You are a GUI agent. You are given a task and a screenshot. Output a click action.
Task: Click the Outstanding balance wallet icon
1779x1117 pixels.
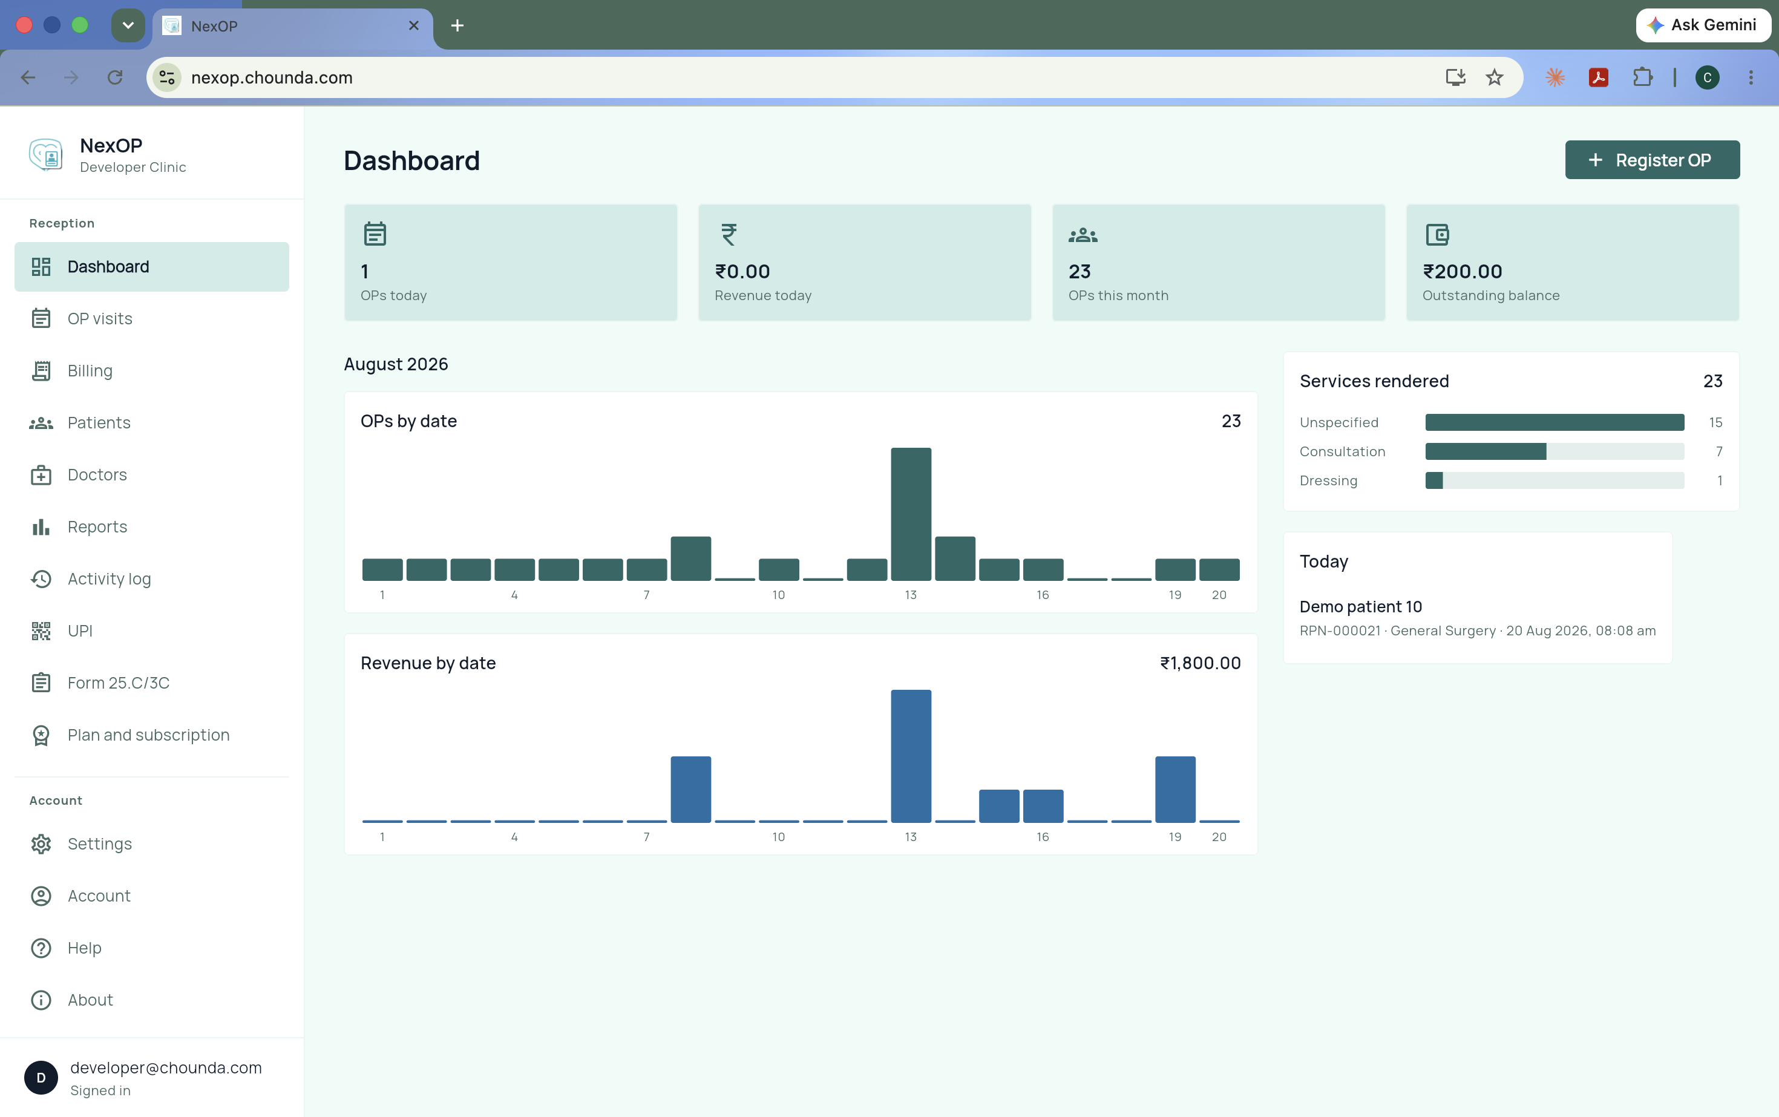click(1437, 235)
